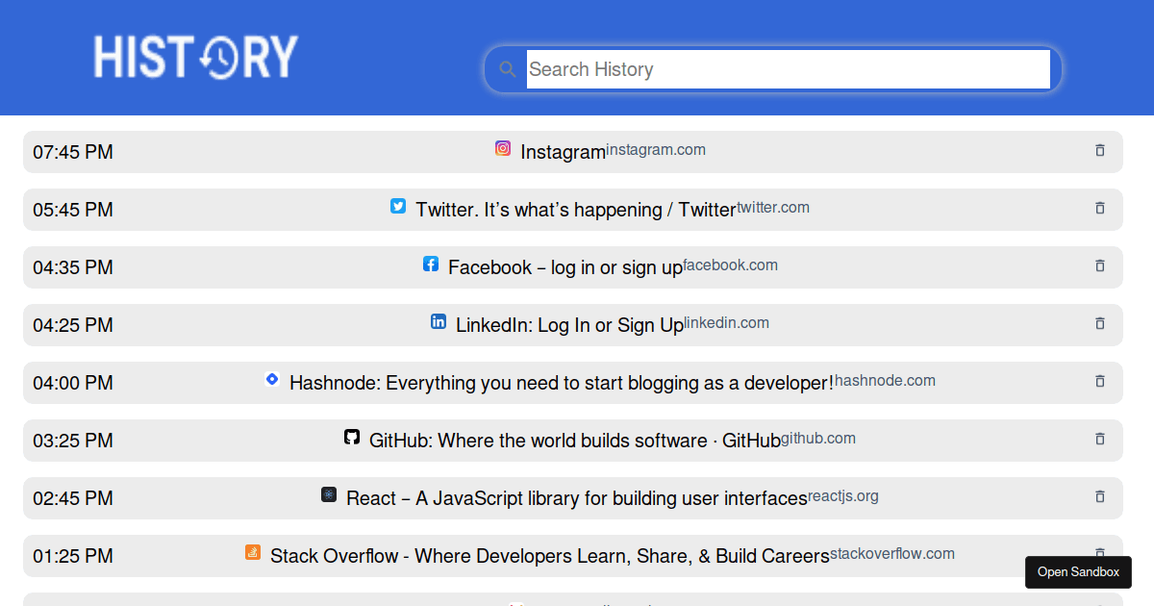Click the Stack Overflow icon

click(x=252, y=552)
